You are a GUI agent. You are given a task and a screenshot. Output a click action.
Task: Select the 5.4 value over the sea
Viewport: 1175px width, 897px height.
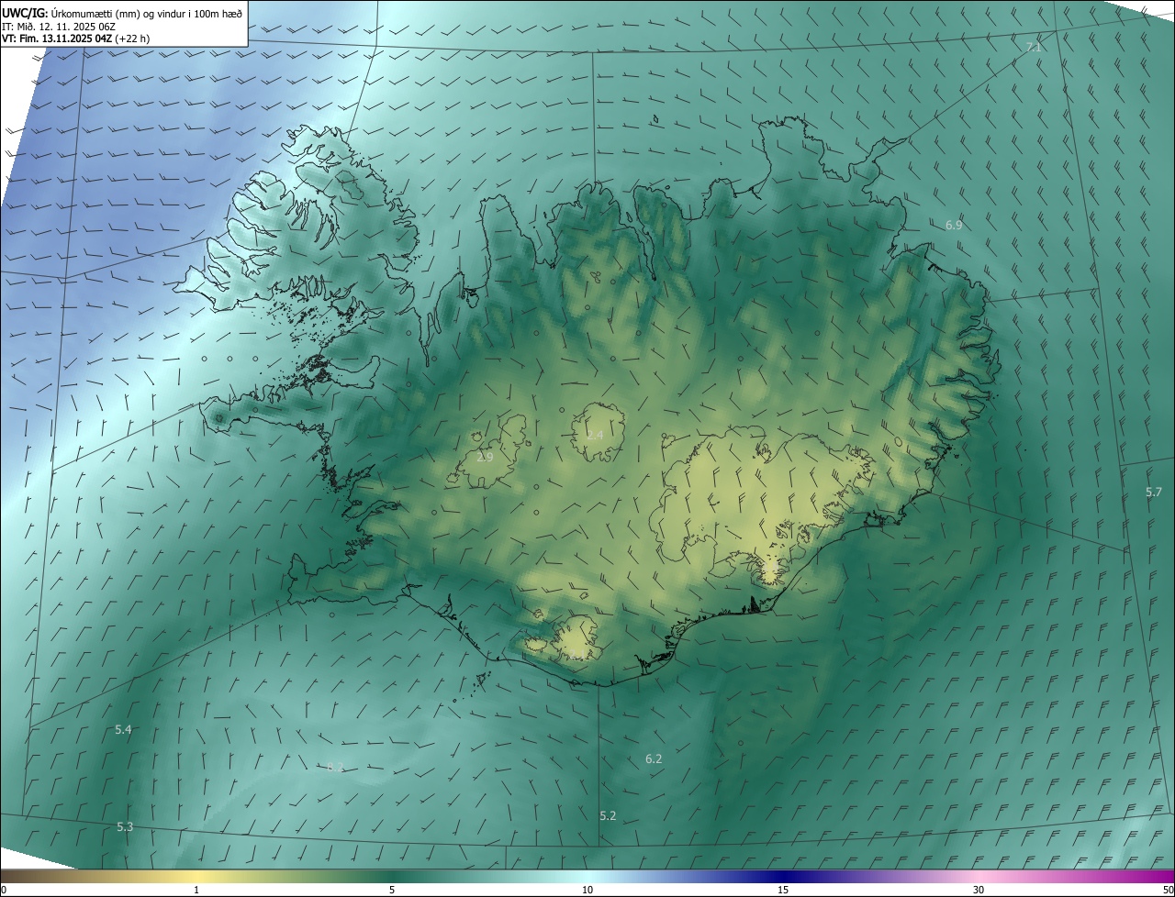pyautogui.click(x=123, y=729)
